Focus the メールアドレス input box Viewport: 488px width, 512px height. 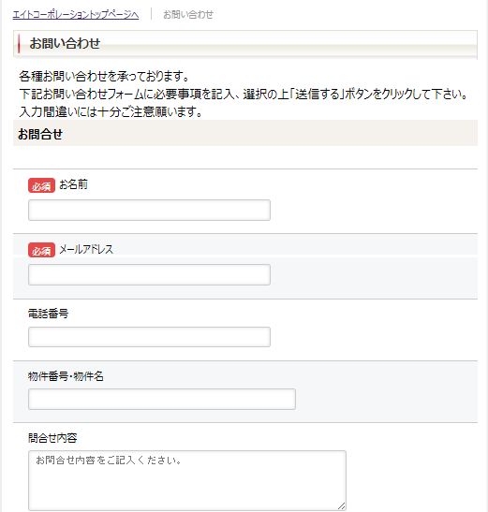pos(149,274)
